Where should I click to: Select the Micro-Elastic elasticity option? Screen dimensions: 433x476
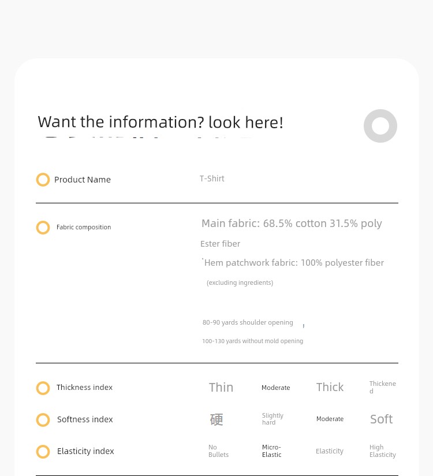[x=271, y=451]
